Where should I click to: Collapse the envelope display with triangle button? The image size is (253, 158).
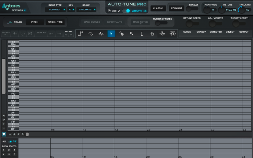click(x=4, y=134)
